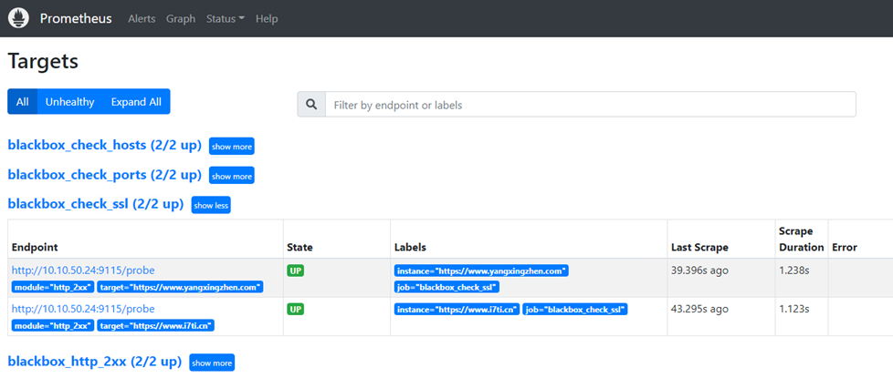Collapse blackbox_check_ssl with show less
The image size is (893, 378).
tap(211, 205)
